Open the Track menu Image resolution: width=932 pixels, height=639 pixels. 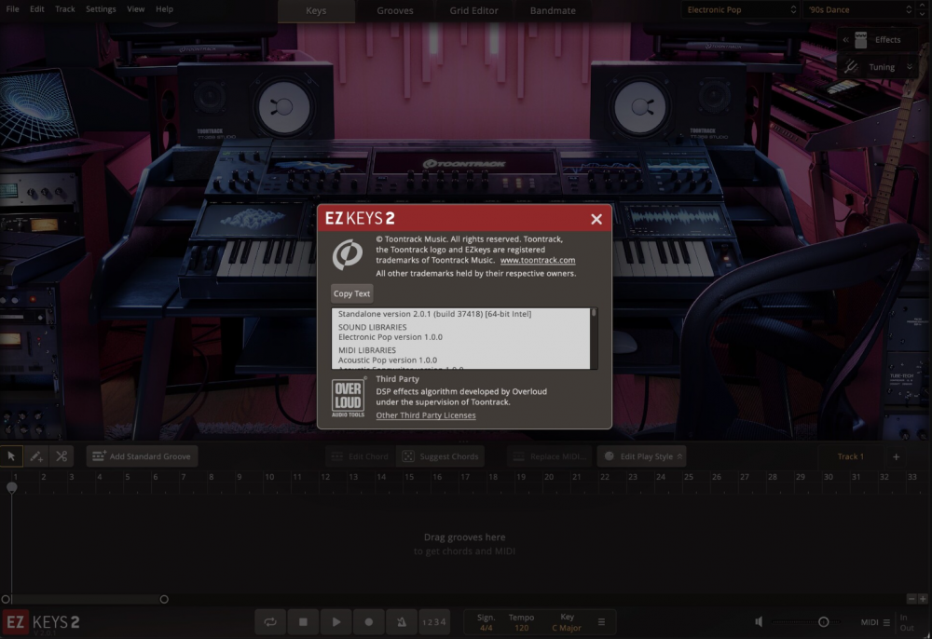coord(65,9)
